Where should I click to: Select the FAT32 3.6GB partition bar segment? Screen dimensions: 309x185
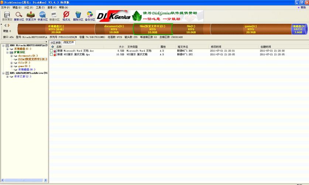click(x=299, y=29)
